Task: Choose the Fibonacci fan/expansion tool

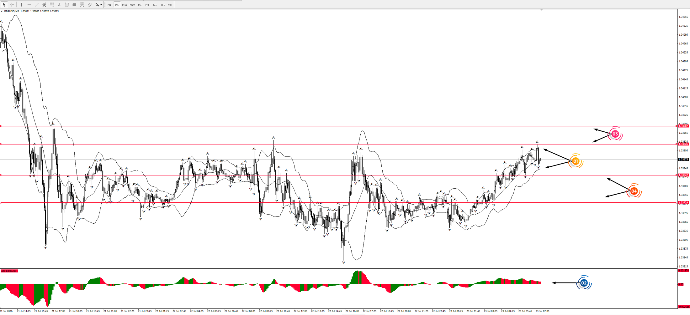Action: (82, 5)
